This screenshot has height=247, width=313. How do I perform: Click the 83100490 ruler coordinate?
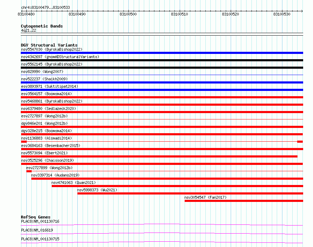click(77, 14)
